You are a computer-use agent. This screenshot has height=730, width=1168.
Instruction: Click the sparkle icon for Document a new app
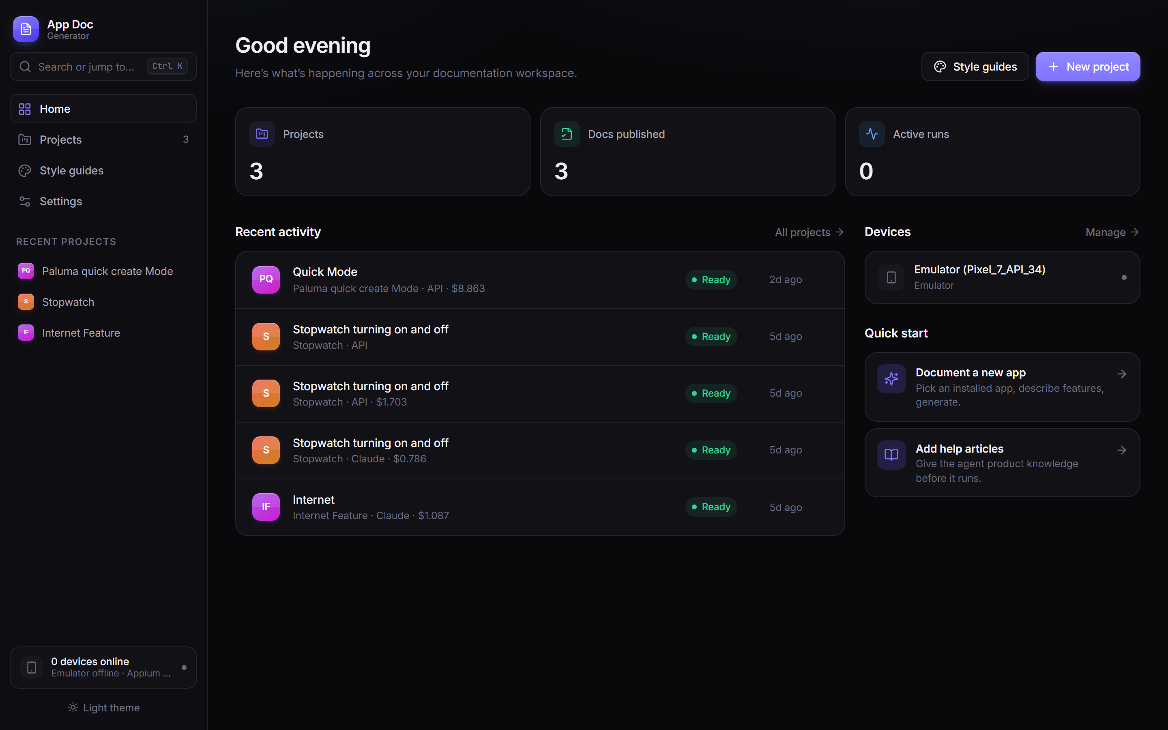click(x=891, y=378)
